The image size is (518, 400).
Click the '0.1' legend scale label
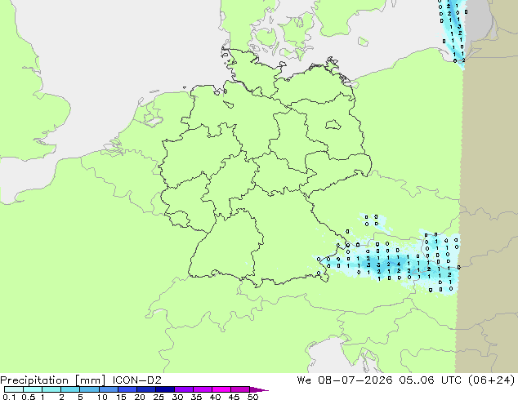click(x=9, y=397)
